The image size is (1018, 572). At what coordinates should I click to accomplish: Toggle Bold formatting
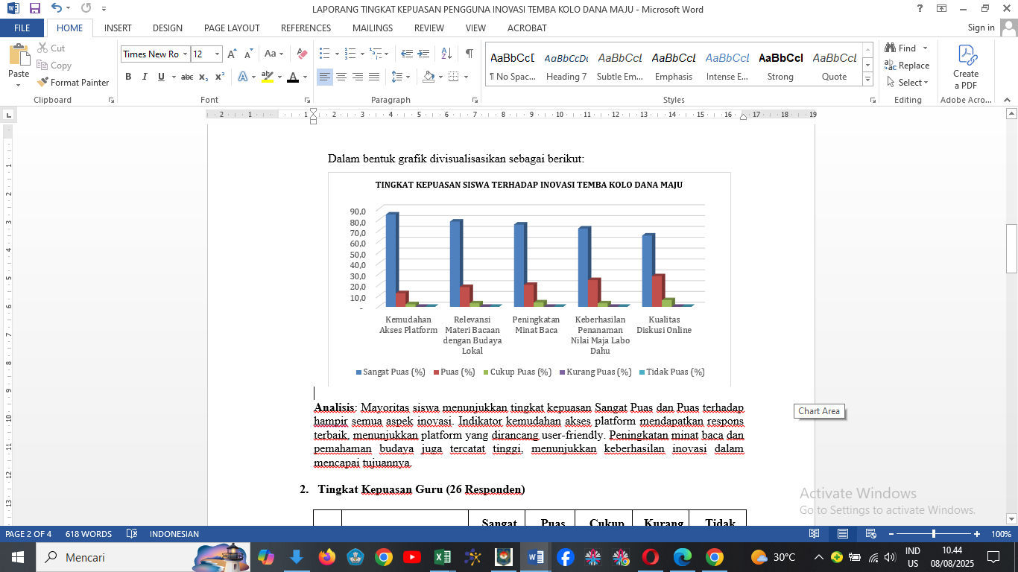tap(128, 77)
